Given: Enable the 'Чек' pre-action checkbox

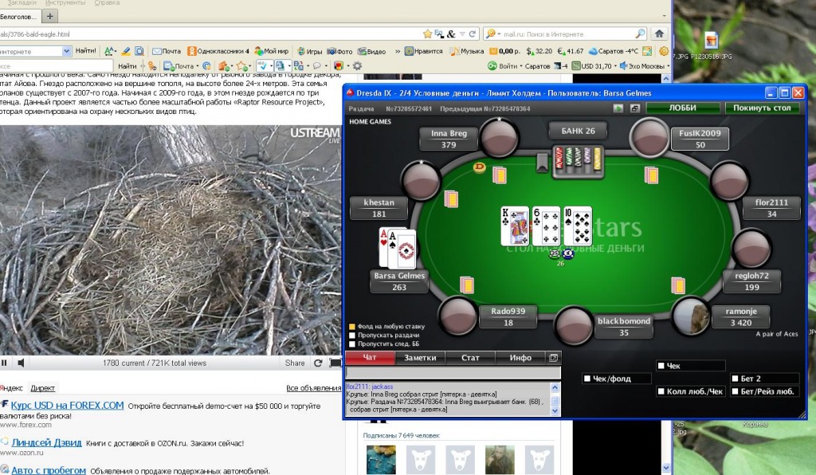Looking at the screenshot, I should point(661,366).
